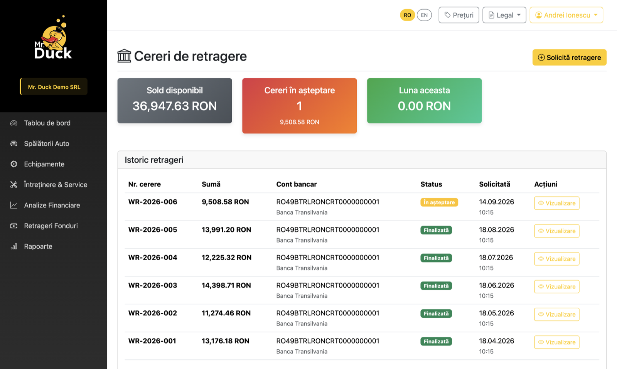The image size is (617, 369).
Task: Click the bank building icon in page title
Action: pyautogui.click(x=124, y=56)
